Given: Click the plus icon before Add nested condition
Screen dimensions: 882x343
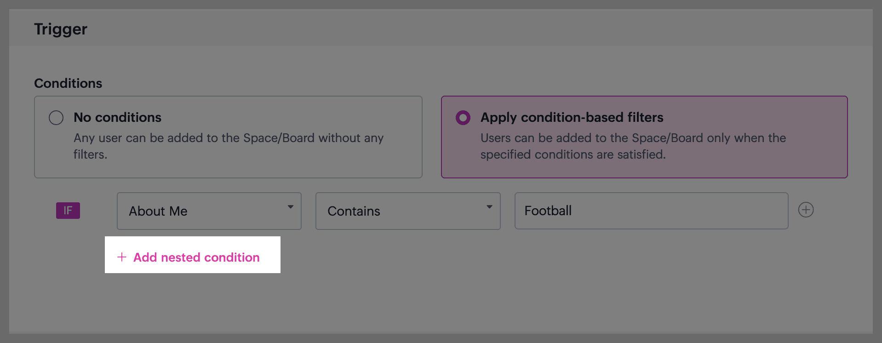Looking at the screenshot, I should click(x=122, y=257).
